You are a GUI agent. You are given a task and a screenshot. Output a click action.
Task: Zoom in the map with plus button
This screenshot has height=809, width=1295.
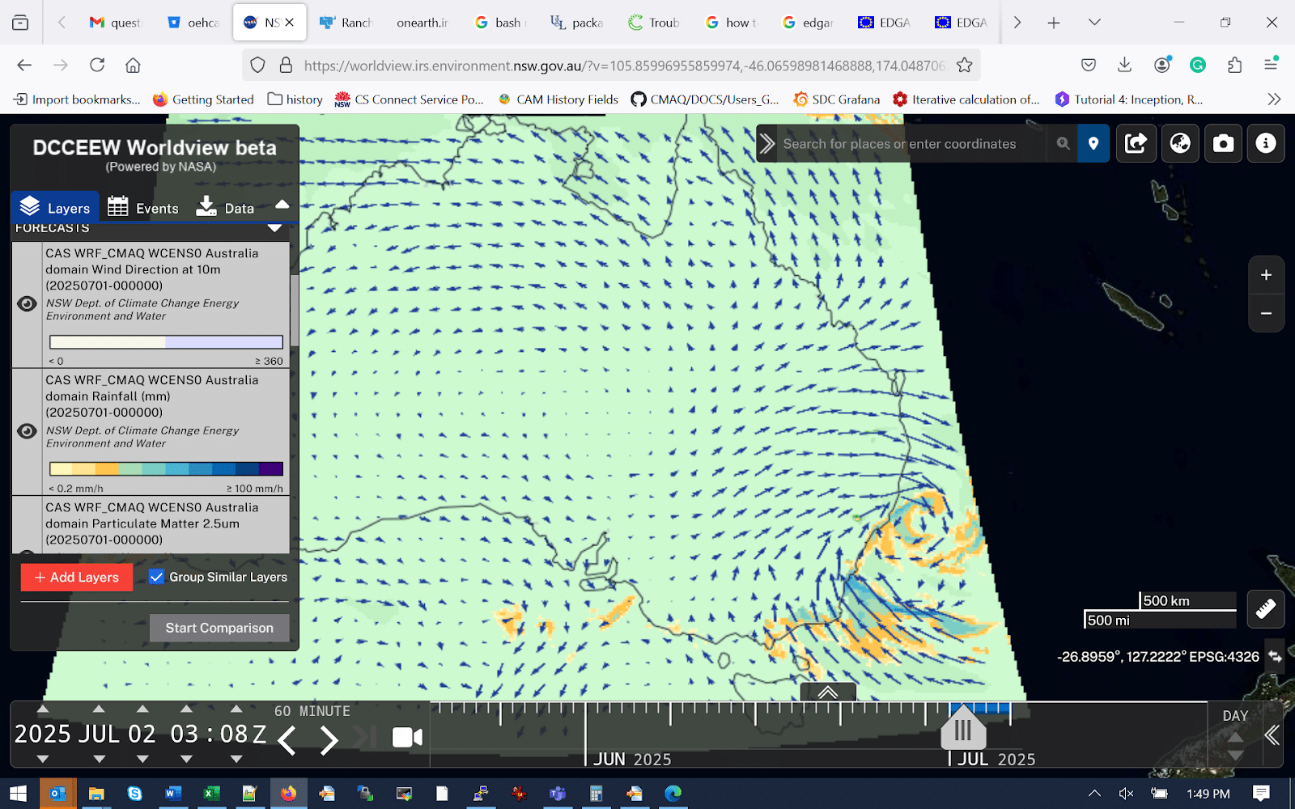click(x=1266, y=275)
